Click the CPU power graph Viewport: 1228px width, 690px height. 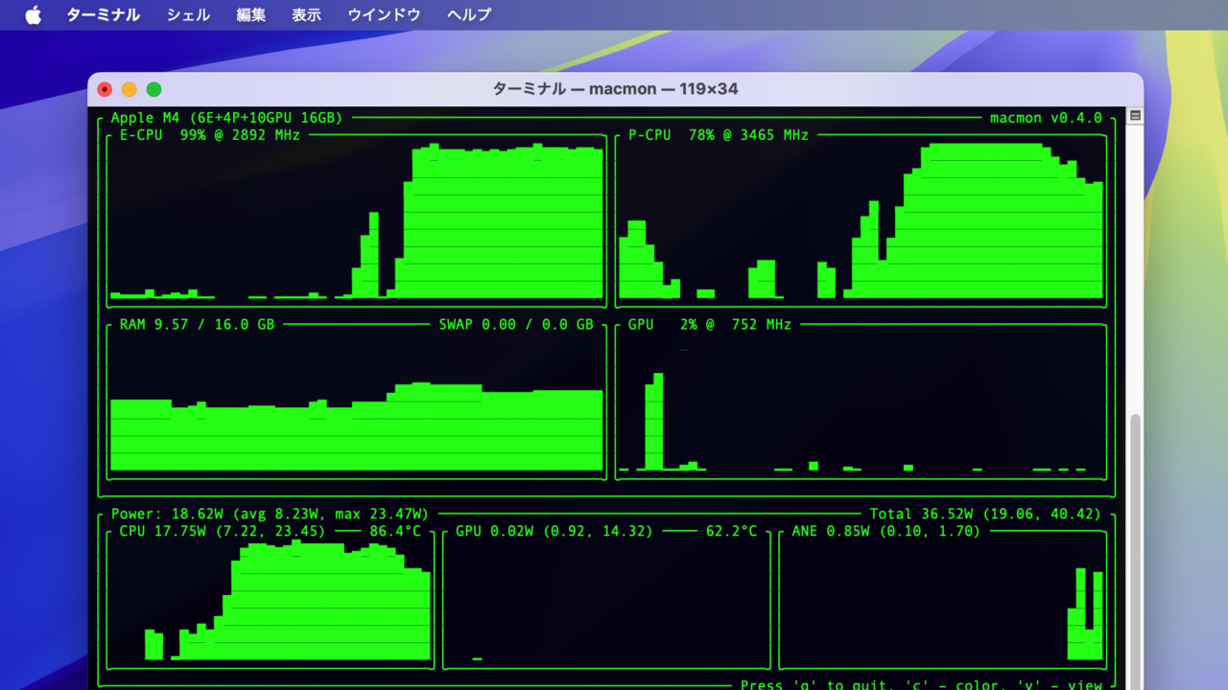[288, 600]
